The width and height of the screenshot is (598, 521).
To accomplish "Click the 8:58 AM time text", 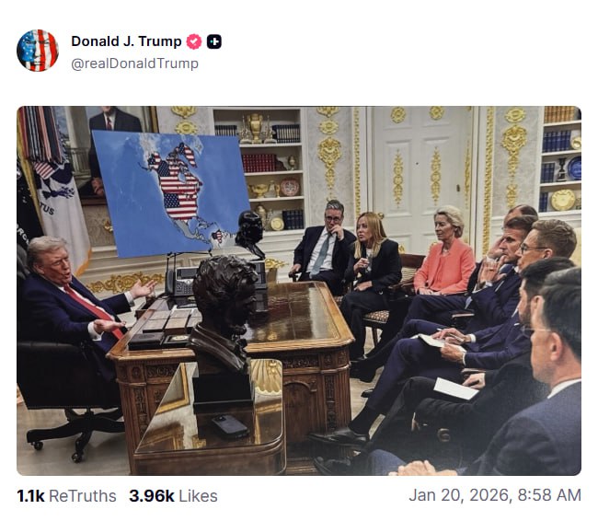I will (x=549, y=495).
